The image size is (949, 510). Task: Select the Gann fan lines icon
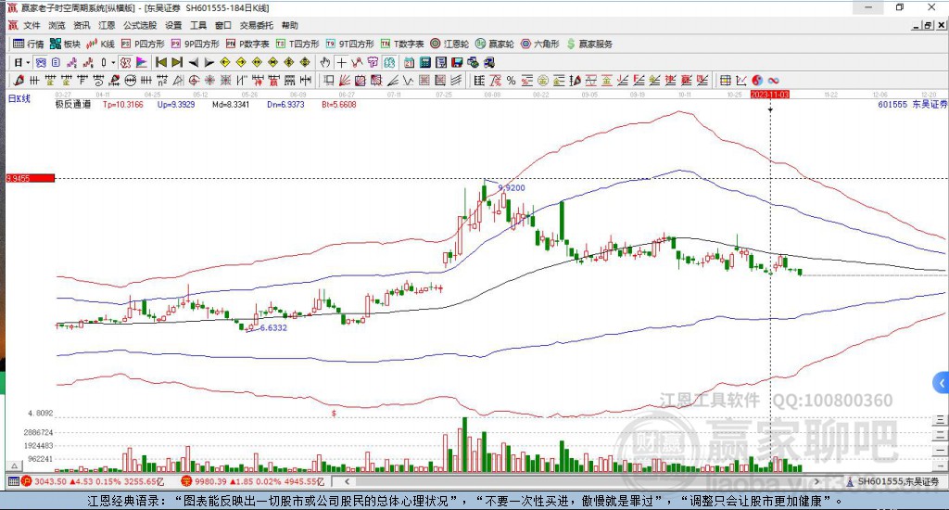344,80
